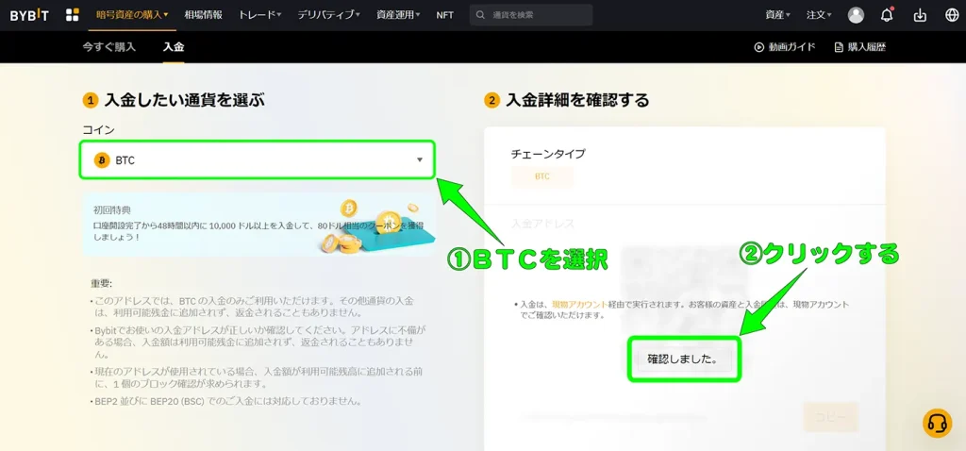Screen dimensions: 966x451
Task: Expand the トレード dropdown menu
Action: [x=260, y=15]
